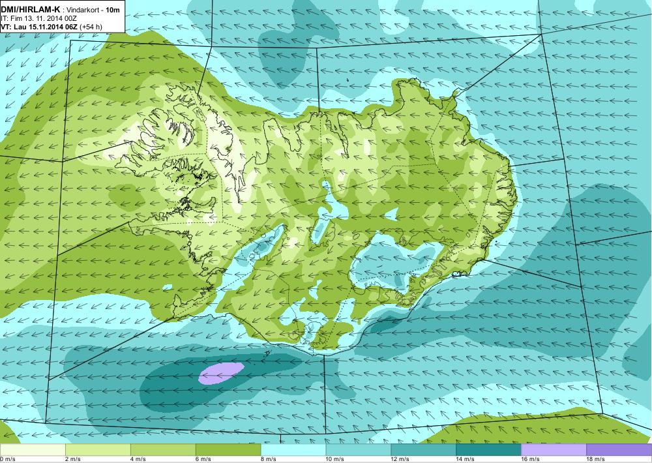Click the pale cream 0–2 m/s legend swatch
652x463 pixels.
[33, 450]
